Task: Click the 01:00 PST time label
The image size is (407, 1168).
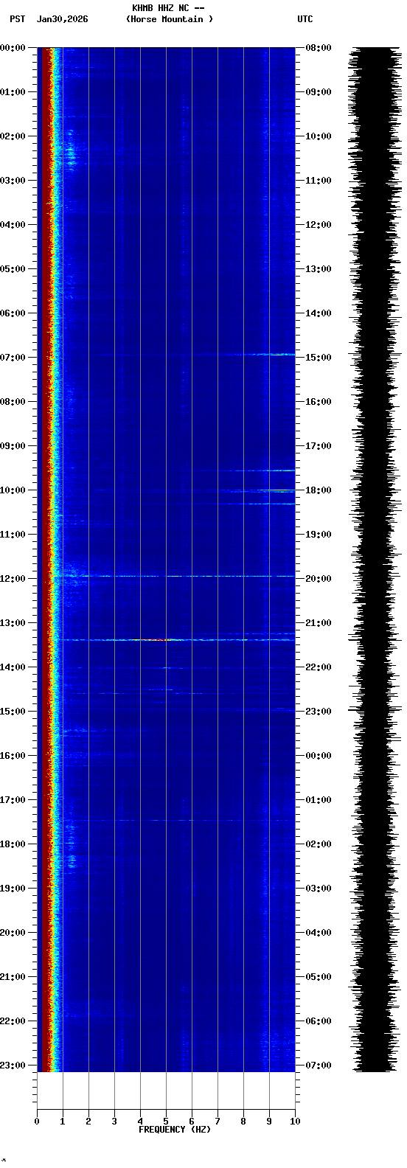Action: pos(13,92)
